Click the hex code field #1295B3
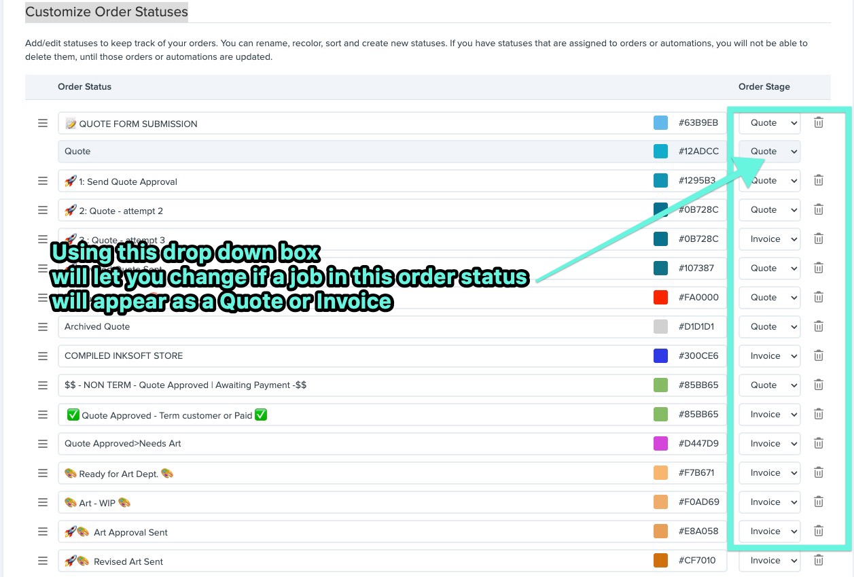The height and width of the screenshot is (577, 854). pos(698,180)
